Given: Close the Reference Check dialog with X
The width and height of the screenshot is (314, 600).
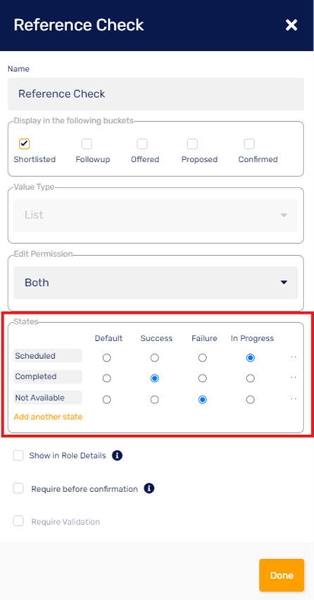Looking at the screenshot, I should [x=291, y=25].
